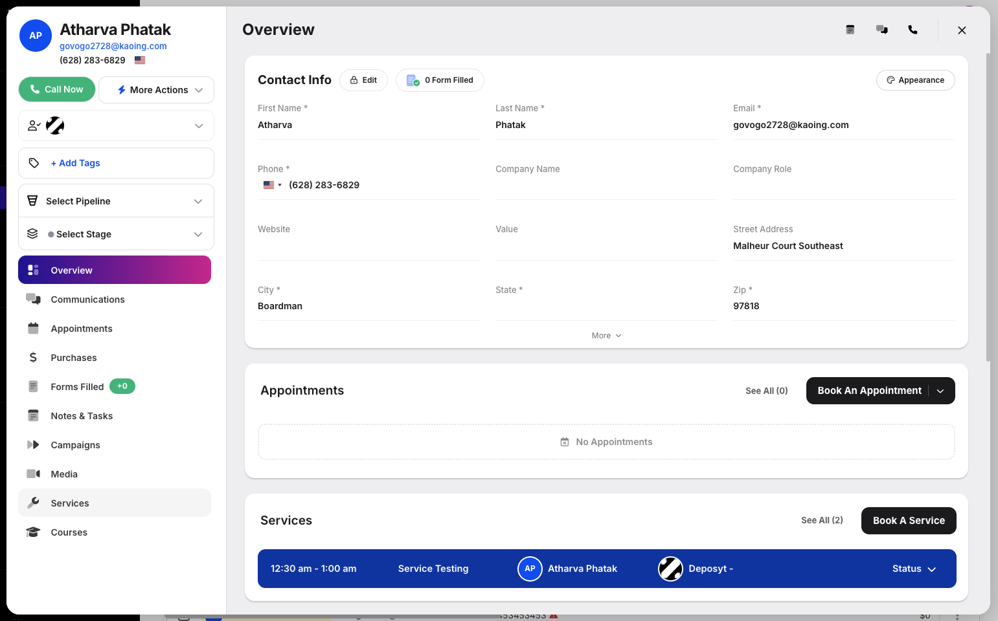Image resolution: width=998 pixels, height=621 pixels.
Task: Click the AP avatar beside the contact name
Action: click(x=36, y=36)
